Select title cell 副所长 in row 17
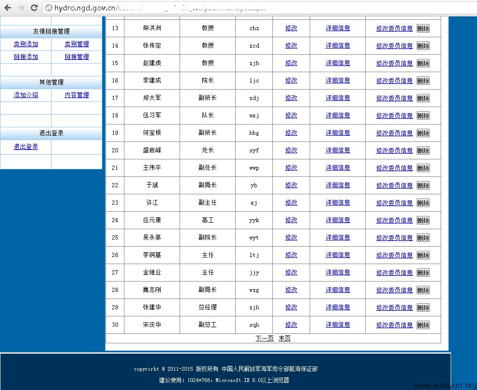 207,98
